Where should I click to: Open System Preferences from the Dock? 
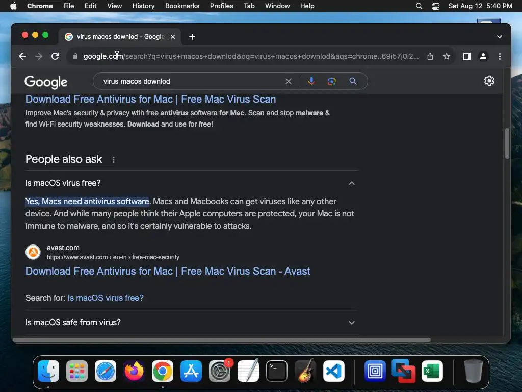click(x=220, y=371)
